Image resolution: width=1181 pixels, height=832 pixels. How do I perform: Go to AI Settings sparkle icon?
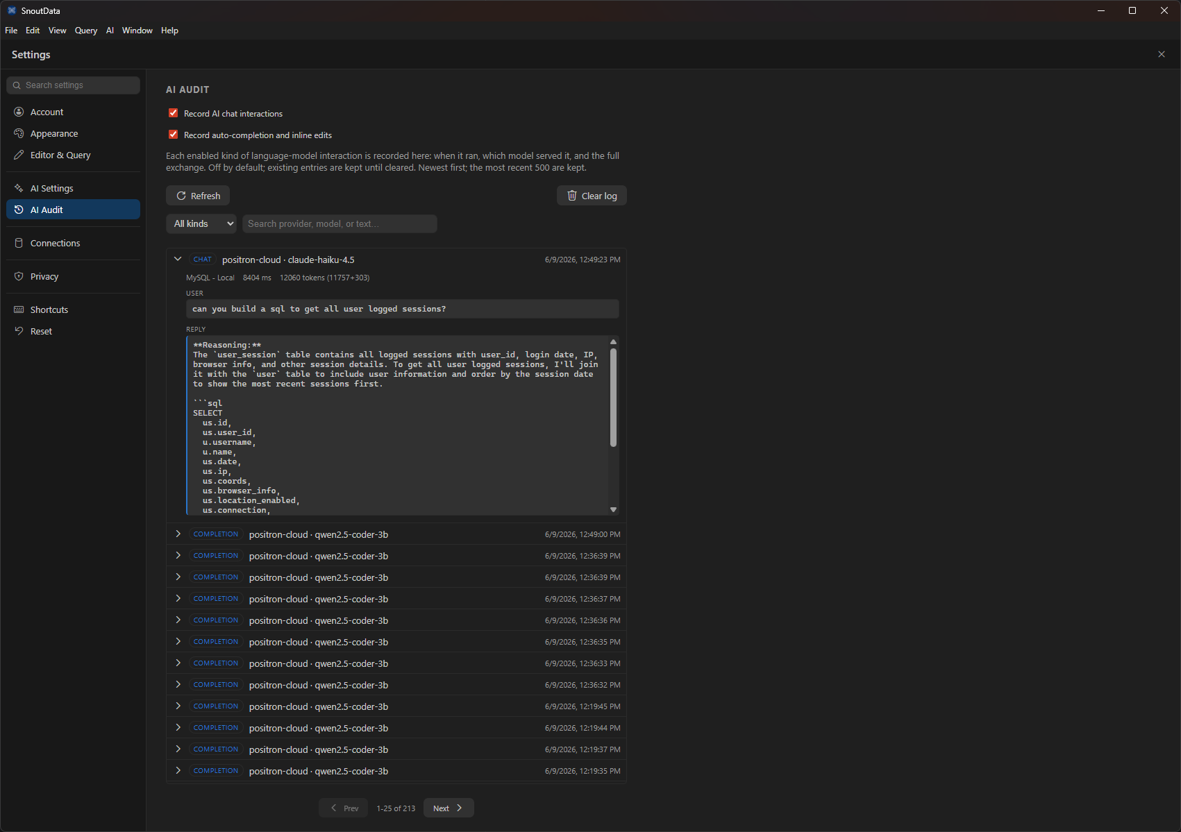[x=19, y=188]
